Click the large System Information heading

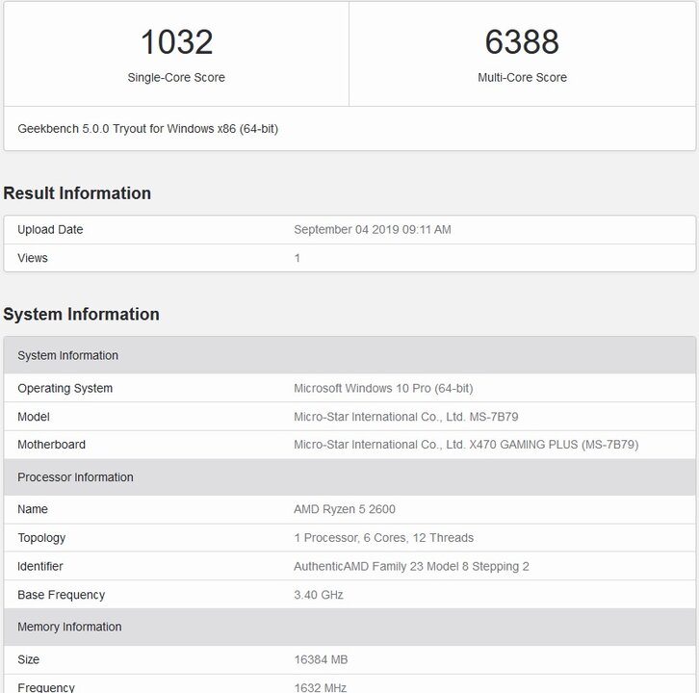[x=81, y=314]
